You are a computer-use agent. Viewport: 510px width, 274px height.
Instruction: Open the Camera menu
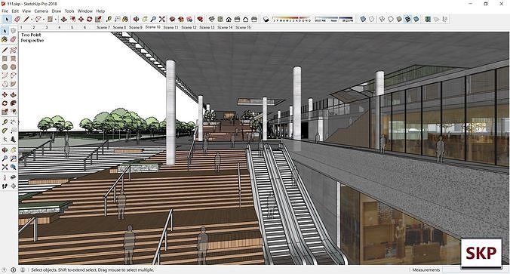click(41, 11)
